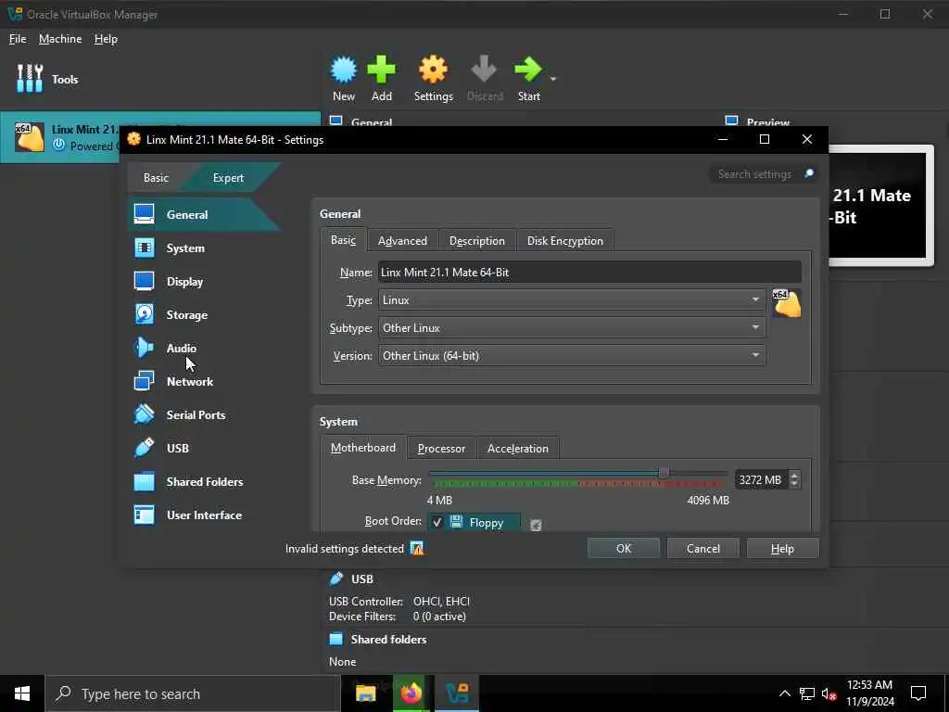Open the Help menu

pos(106,39)
